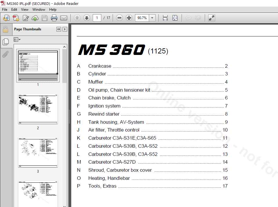The width and height of the screenshot is (278, 207).
Task: Click the highlight text tool icon
Action: [198, 18]
